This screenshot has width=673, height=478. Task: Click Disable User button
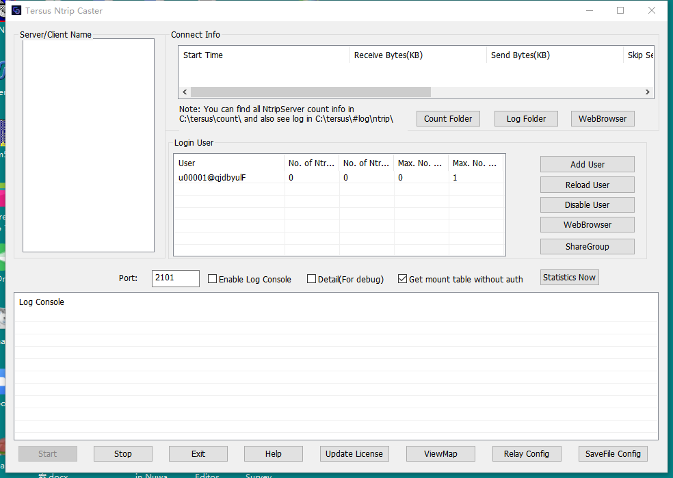tap(587, 204)
